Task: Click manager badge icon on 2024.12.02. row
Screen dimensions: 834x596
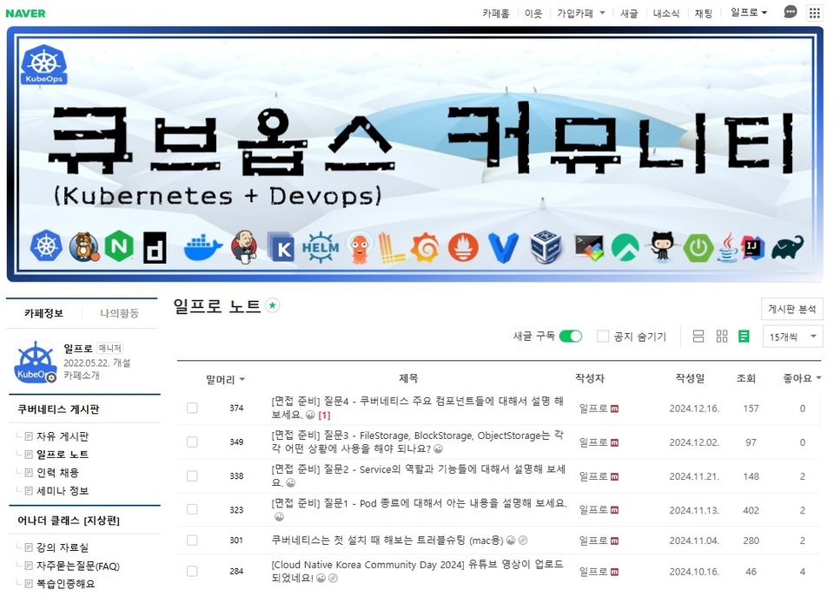Action: (x=614, y=443)
